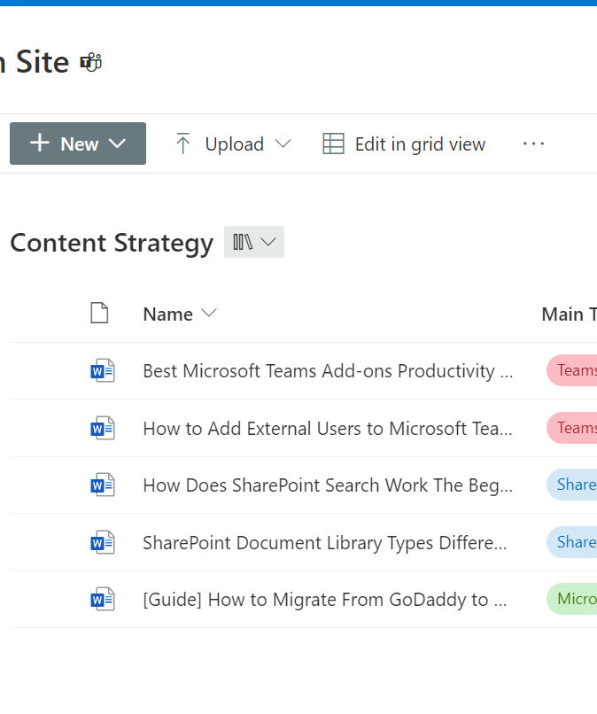This screenshot has width=597, height=714.
Task: Expand the Upload chevron
Action: pyautogui.click(x=283, y=144)
